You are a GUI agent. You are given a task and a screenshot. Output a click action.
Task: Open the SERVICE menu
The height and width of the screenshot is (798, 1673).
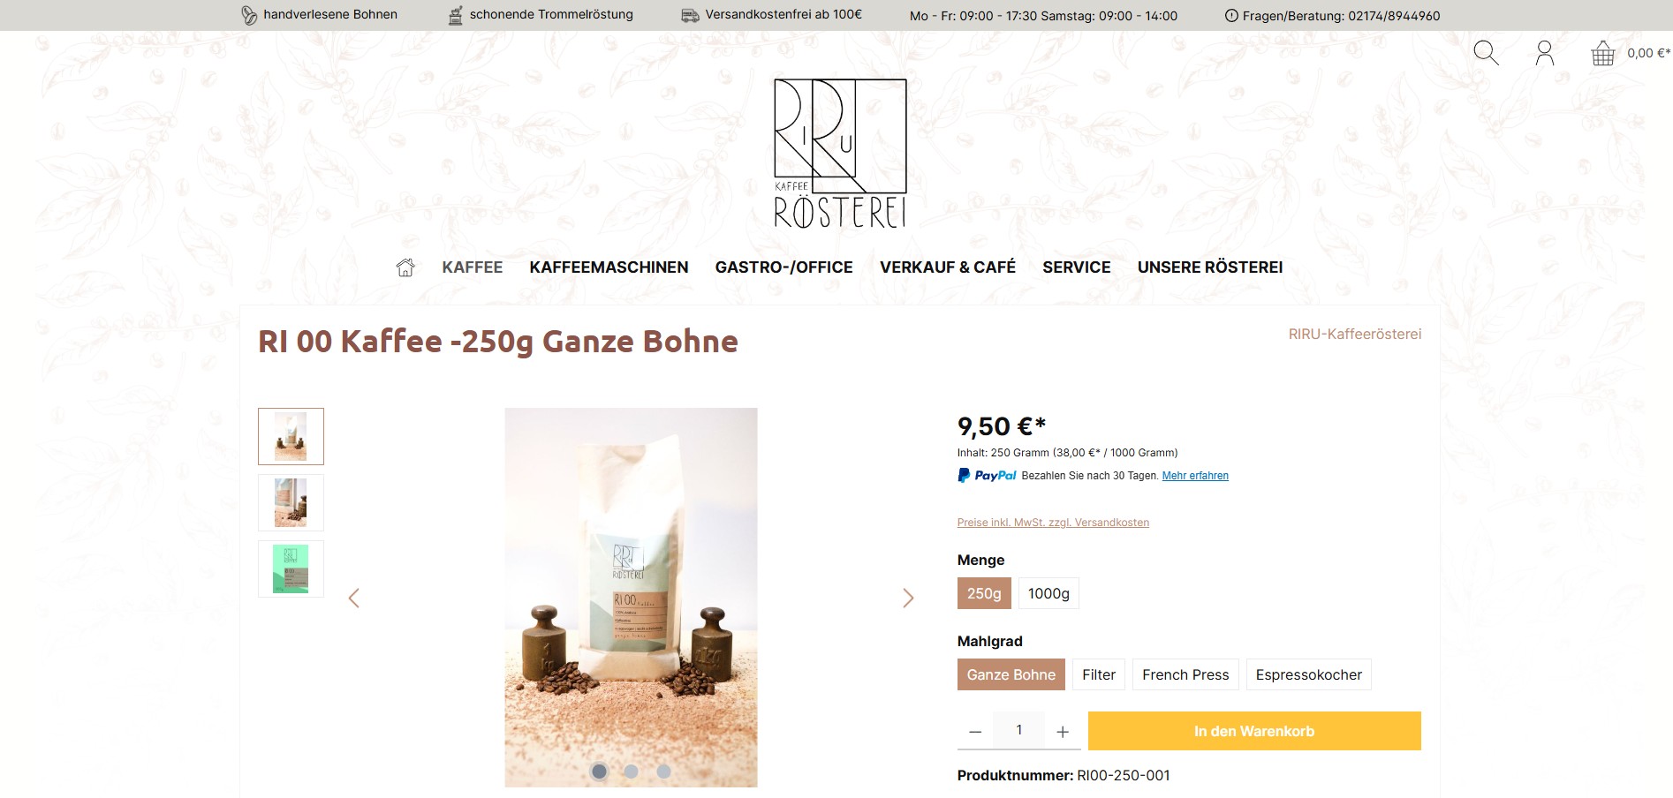[x=1076, y=267]
